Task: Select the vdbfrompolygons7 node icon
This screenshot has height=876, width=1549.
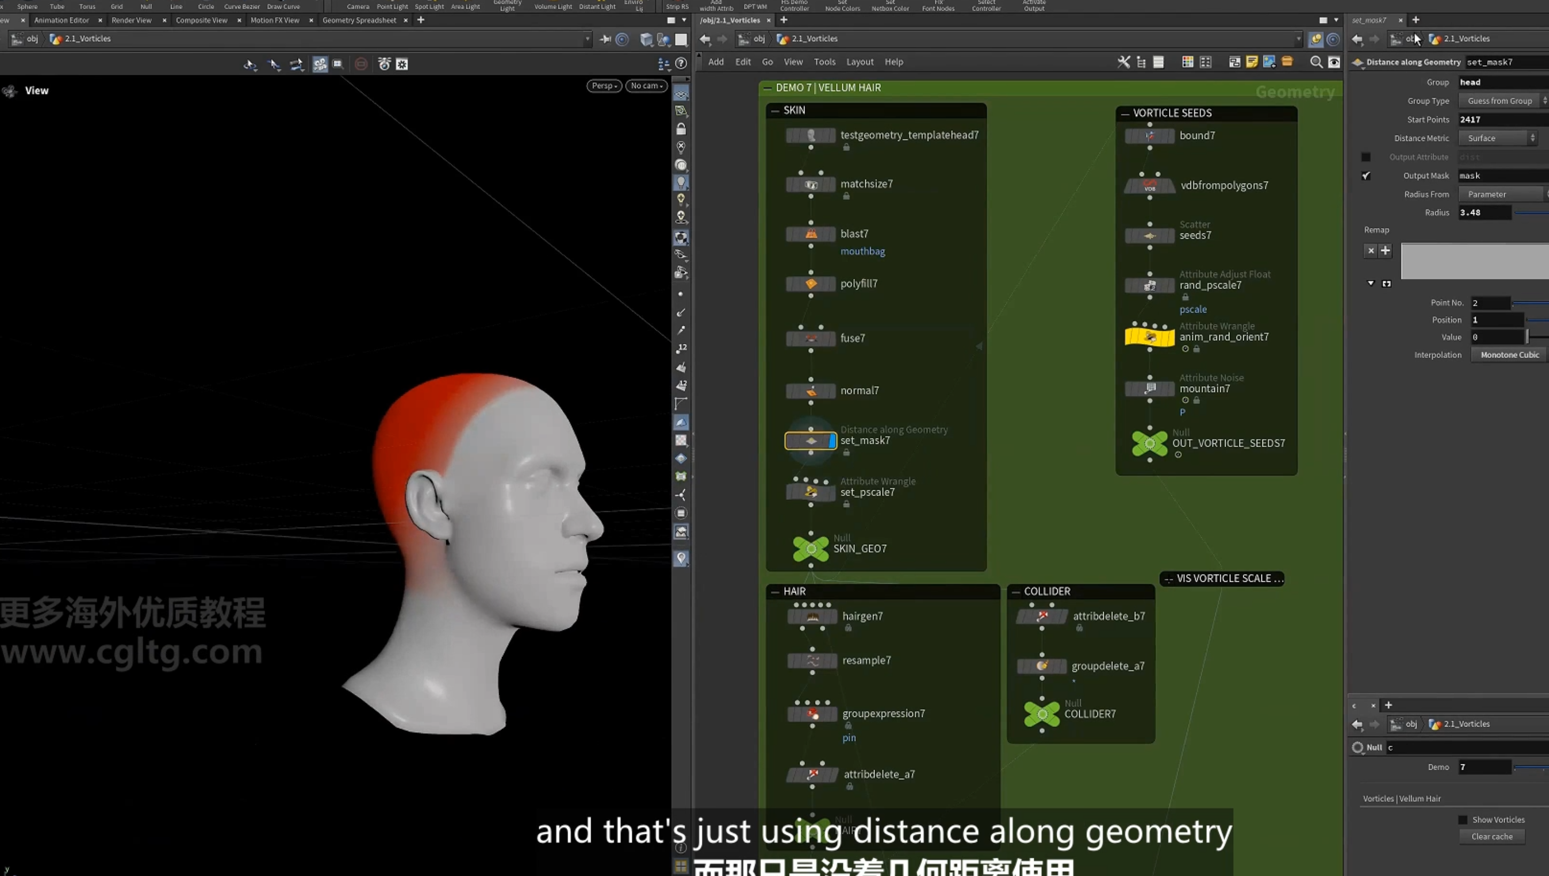Action: (x=1149, y=185)
